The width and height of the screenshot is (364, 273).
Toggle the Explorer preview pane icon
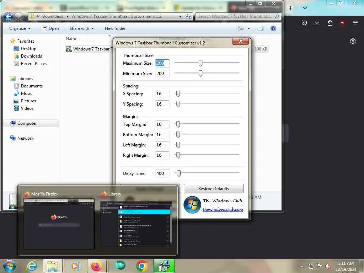pyautogui.click(x=261, y=28)
